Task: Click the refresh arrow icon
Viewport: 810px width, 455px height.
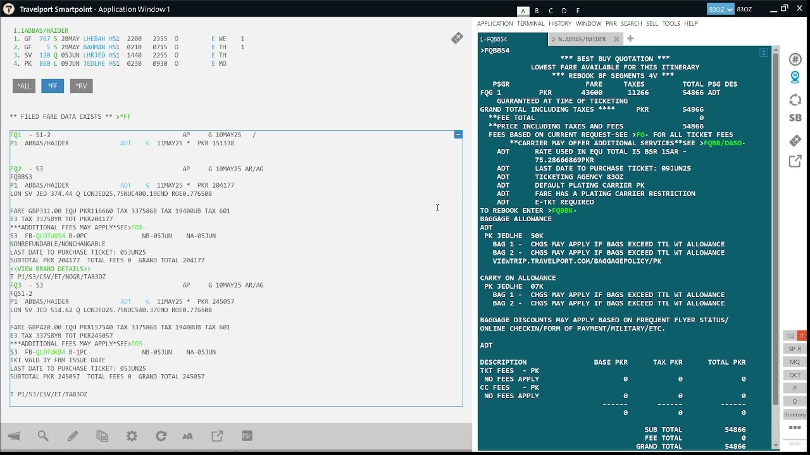Action: [161, 436]
